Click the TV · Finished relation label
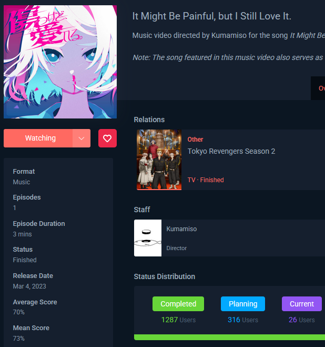Screen dimensions: 325x347 point(206,180)
